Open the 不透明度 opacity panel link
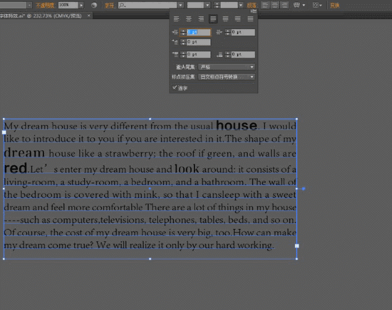This screenshot has width=392, height=310. click(45, 5)
